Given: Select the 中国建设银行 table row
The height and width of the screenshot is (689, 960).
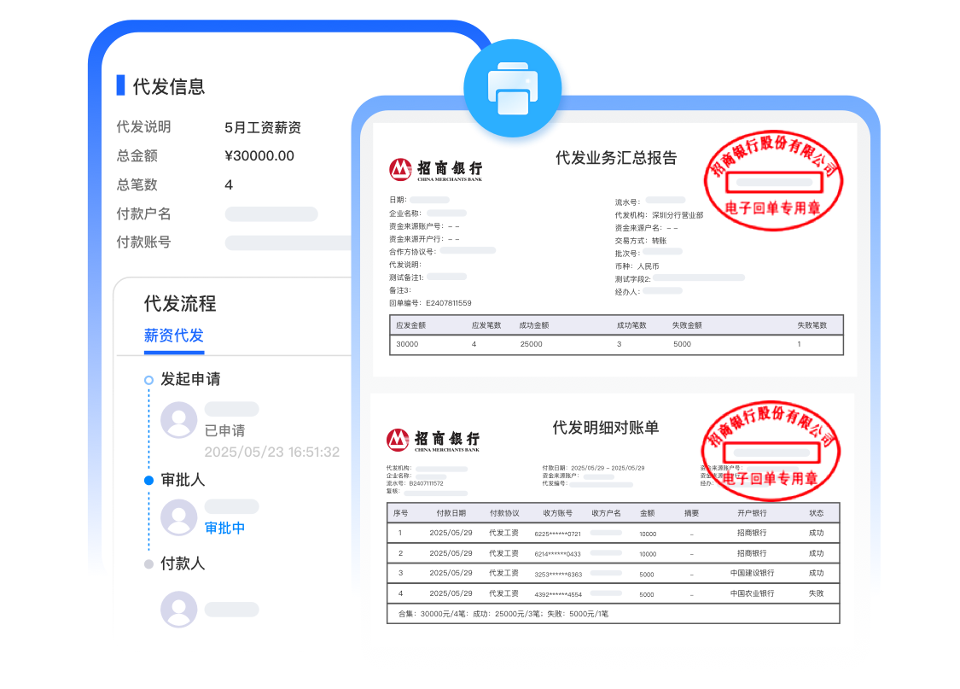Looking at the screenshot, I should 613,573.
